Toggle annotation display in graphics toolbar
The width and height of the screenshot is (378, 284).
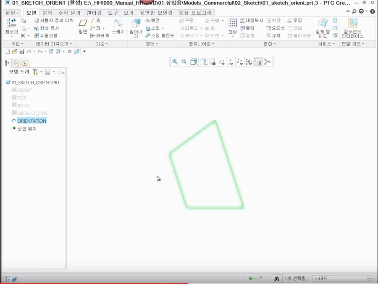click(258, 62)
